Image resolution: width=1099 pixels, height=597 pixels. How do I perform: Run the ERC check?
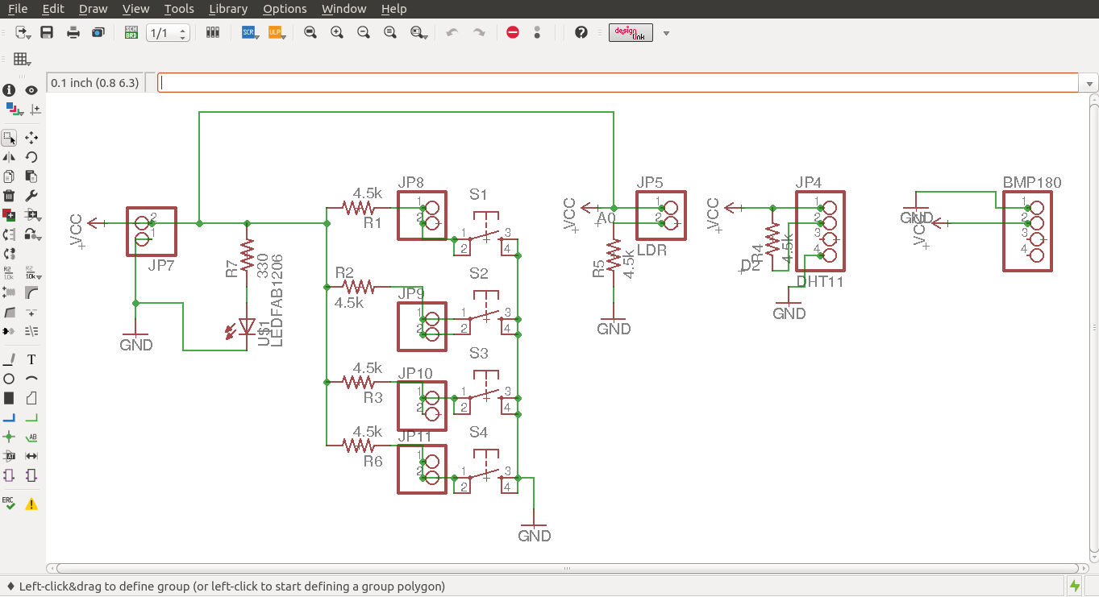(9, 504)
